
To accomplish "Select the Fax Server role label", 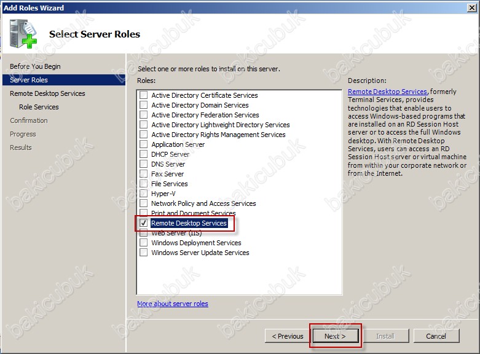I will click(167, 174).
